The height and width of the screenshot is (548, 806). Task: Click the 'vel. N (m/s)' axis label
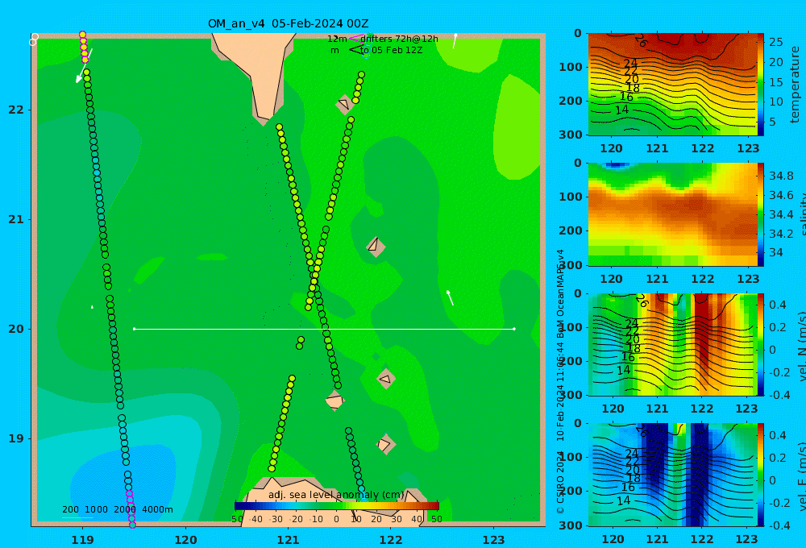click(801, 346)
